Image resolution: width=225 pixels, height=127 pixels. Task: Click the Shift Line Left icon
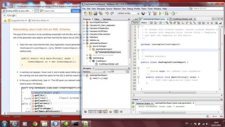click(x=199, y=23)
